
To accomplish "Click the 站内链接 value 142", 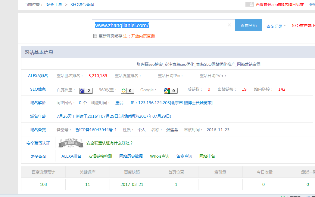I will coord(282,89).
